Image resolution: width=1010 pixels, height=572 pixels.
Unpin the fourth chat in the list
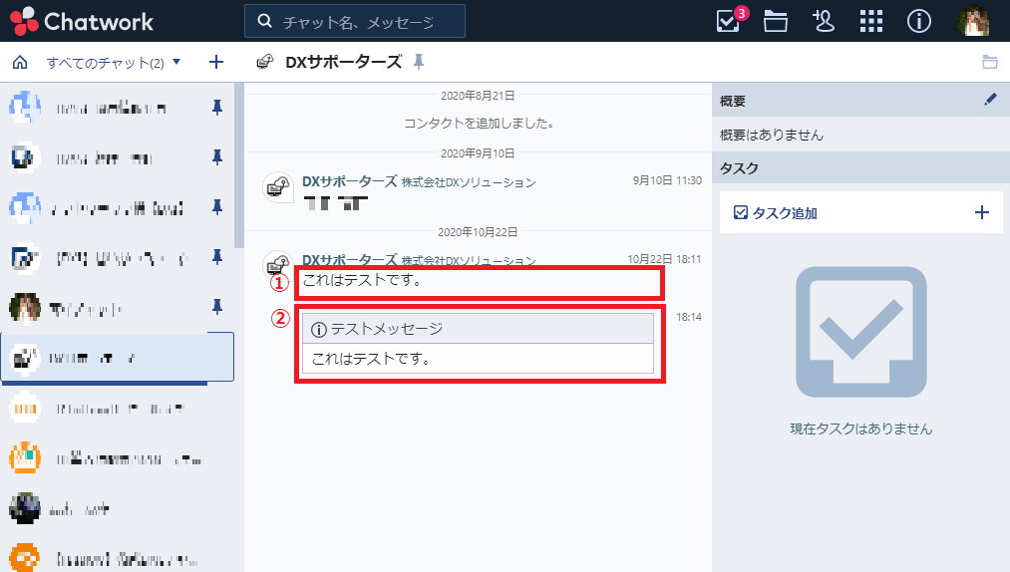tap(217, 258)
